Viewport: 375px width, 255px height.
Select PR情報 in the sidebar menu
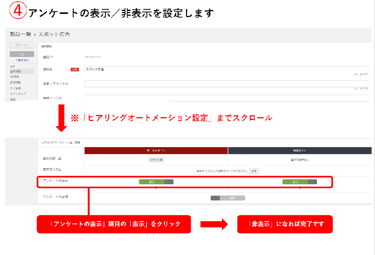(x=15, y=77)
